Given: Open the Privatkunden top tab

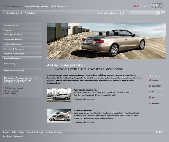Looking at the screenshot, I should pos(13,7).
